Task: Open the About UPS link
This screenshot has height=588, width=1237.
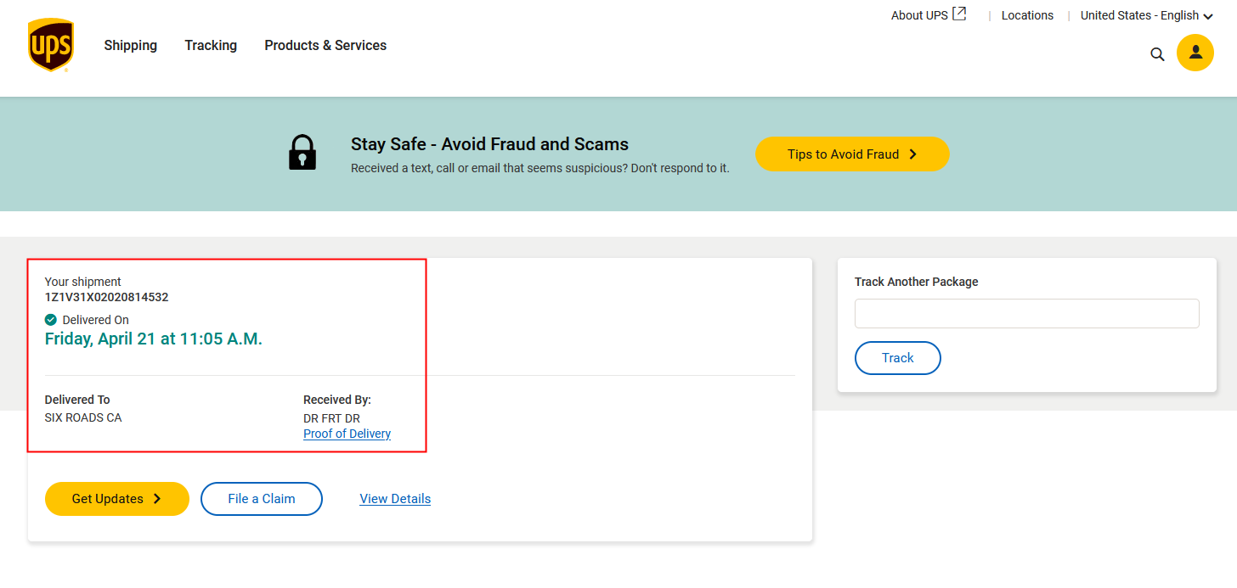Action: [919, 15]
